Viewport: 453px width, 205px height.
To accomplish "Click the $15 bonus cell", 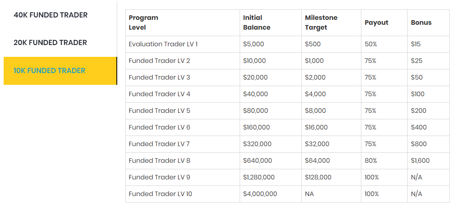I will (416, 44).
